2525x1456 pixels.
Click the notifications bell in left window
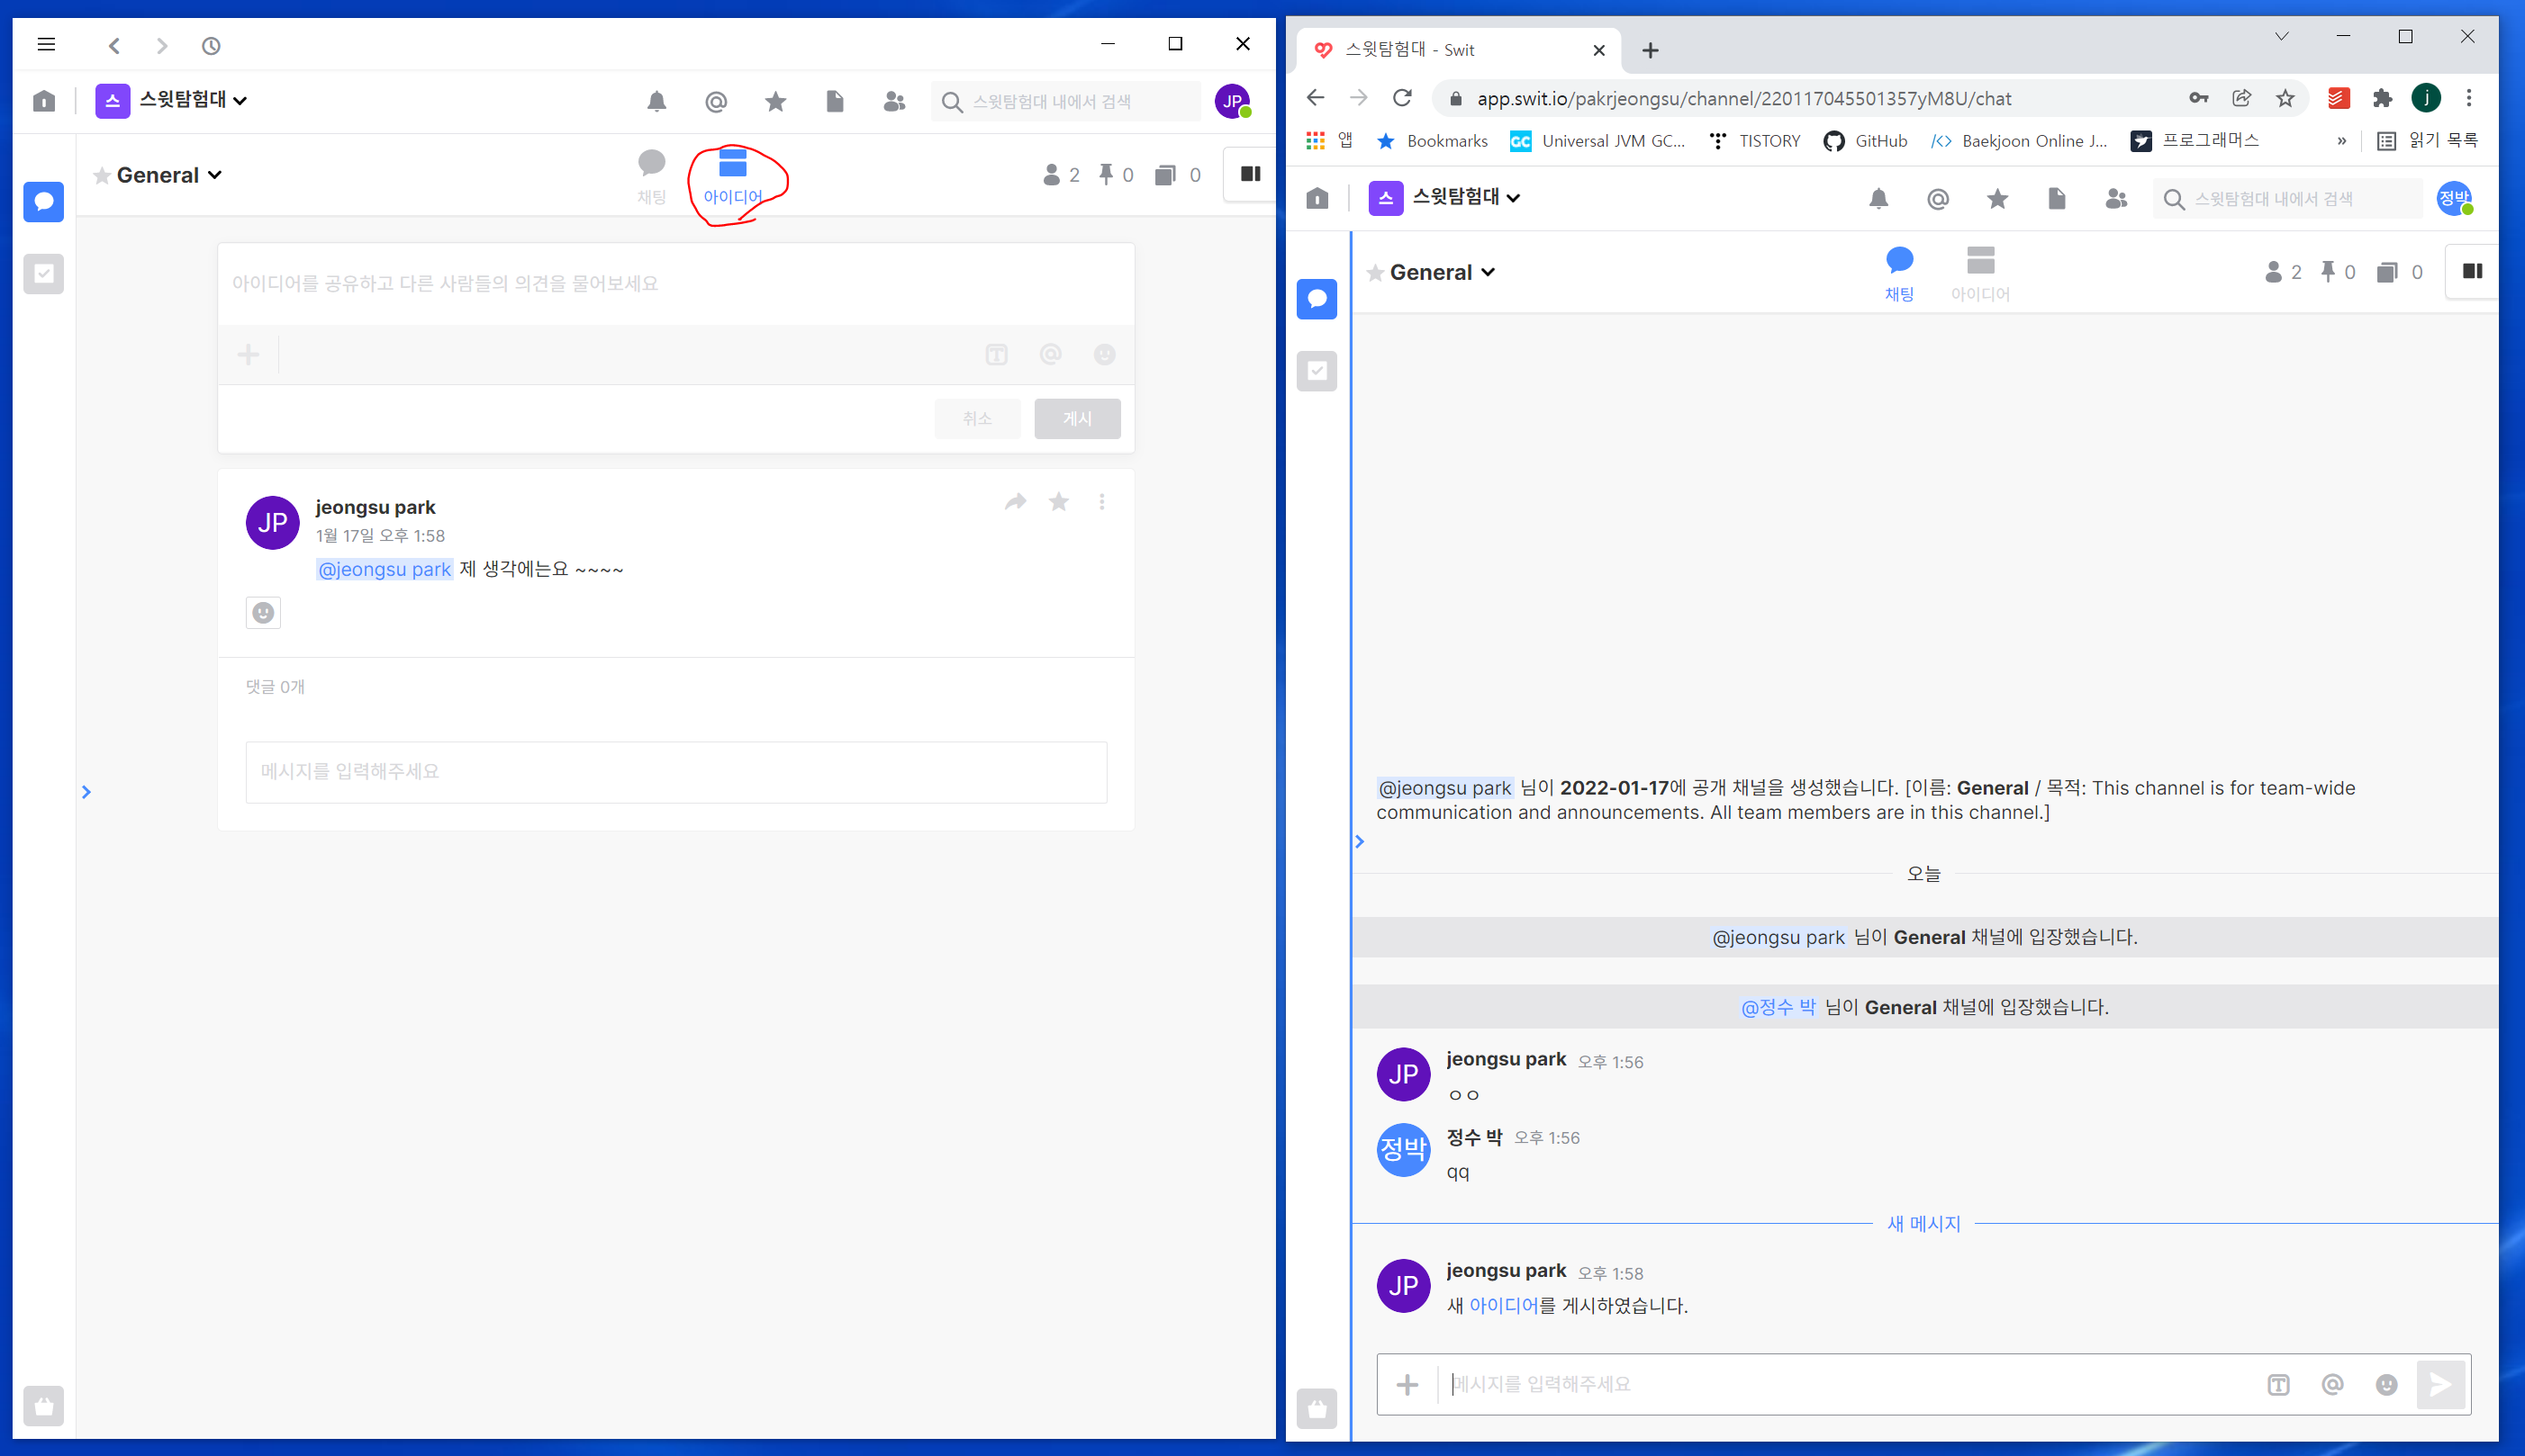656,101
